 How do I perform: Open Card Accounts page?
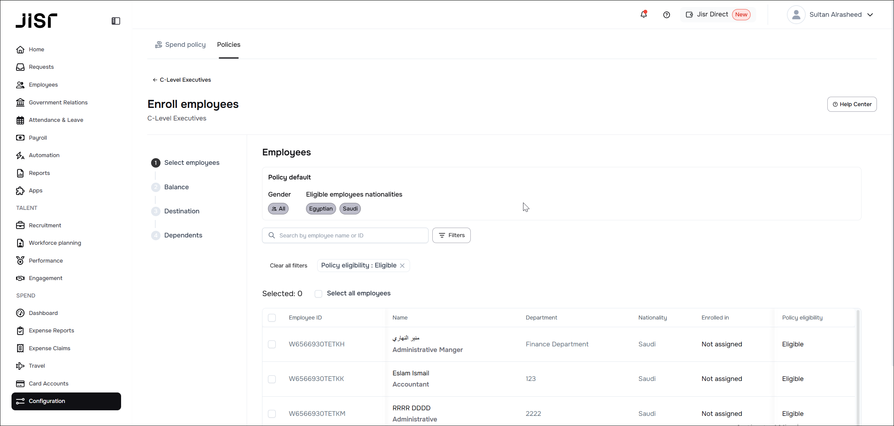point(49,383)
